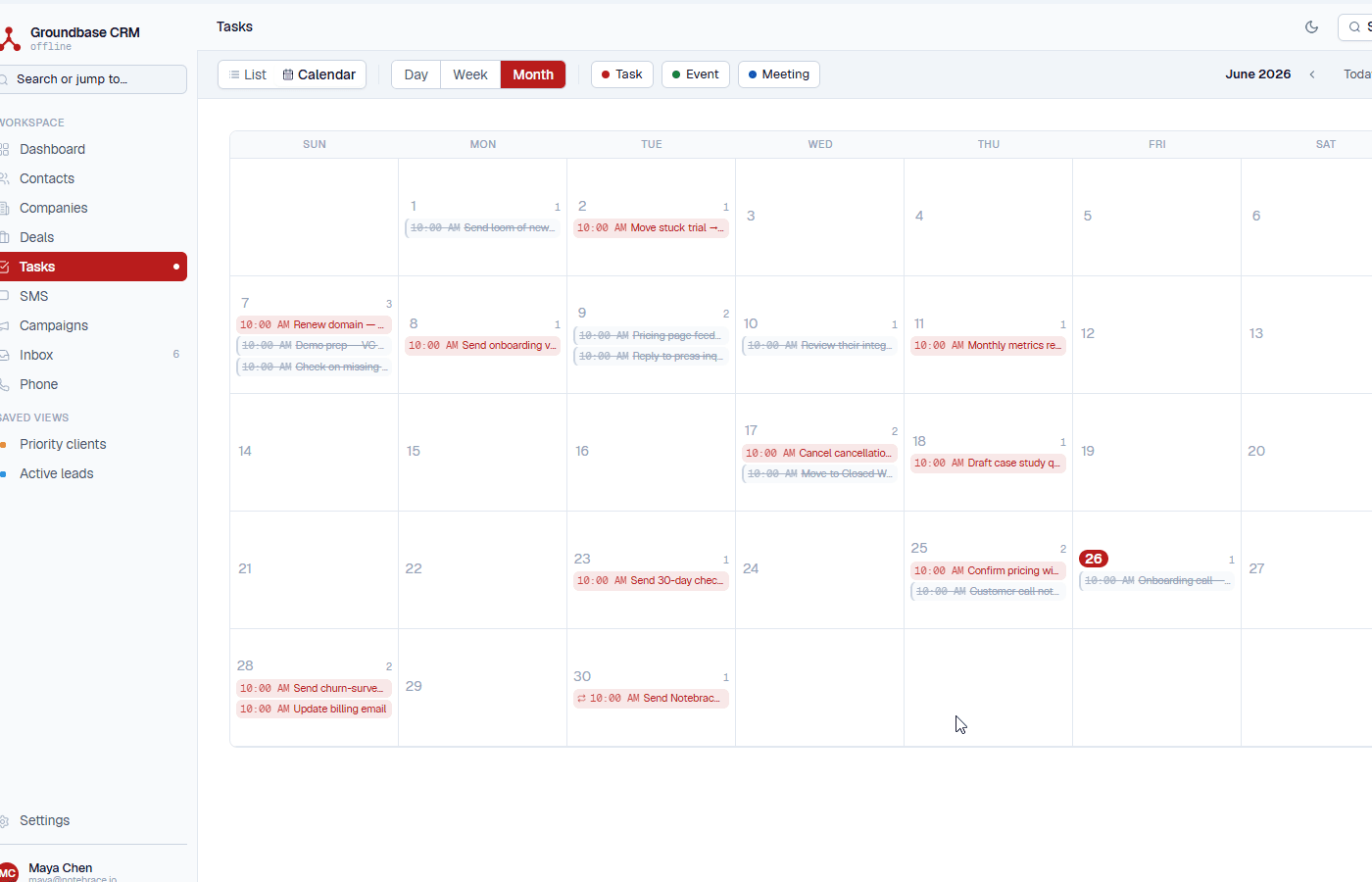Select the June 15 calendar cell
1372x882 pixels.
[x=482, y=452]
